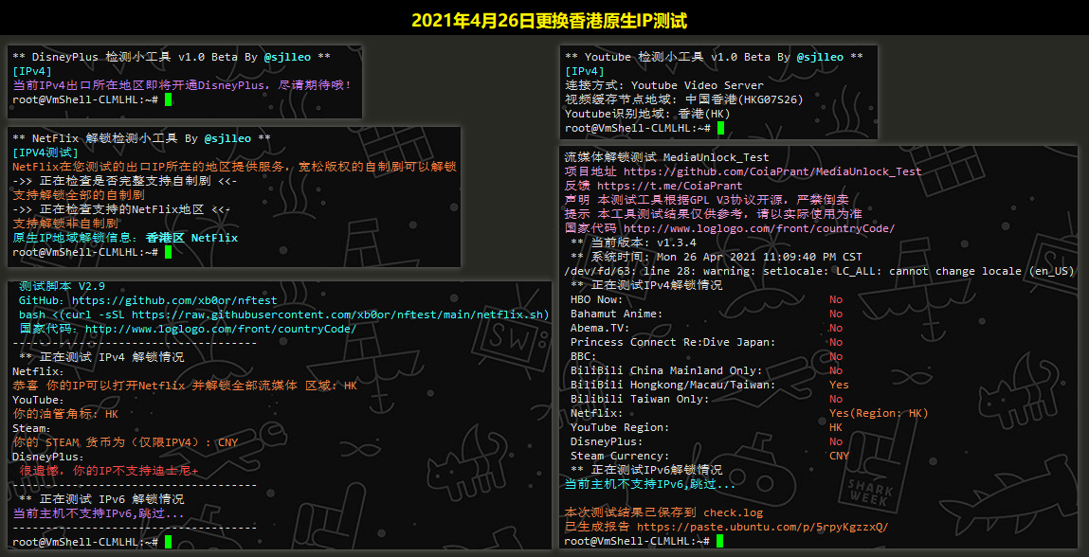Image resolution: width=1089 pixels, height=557 pixels.
Task: Open the paste.ubuntu.com report link
Action: click(x=763, y=527)
